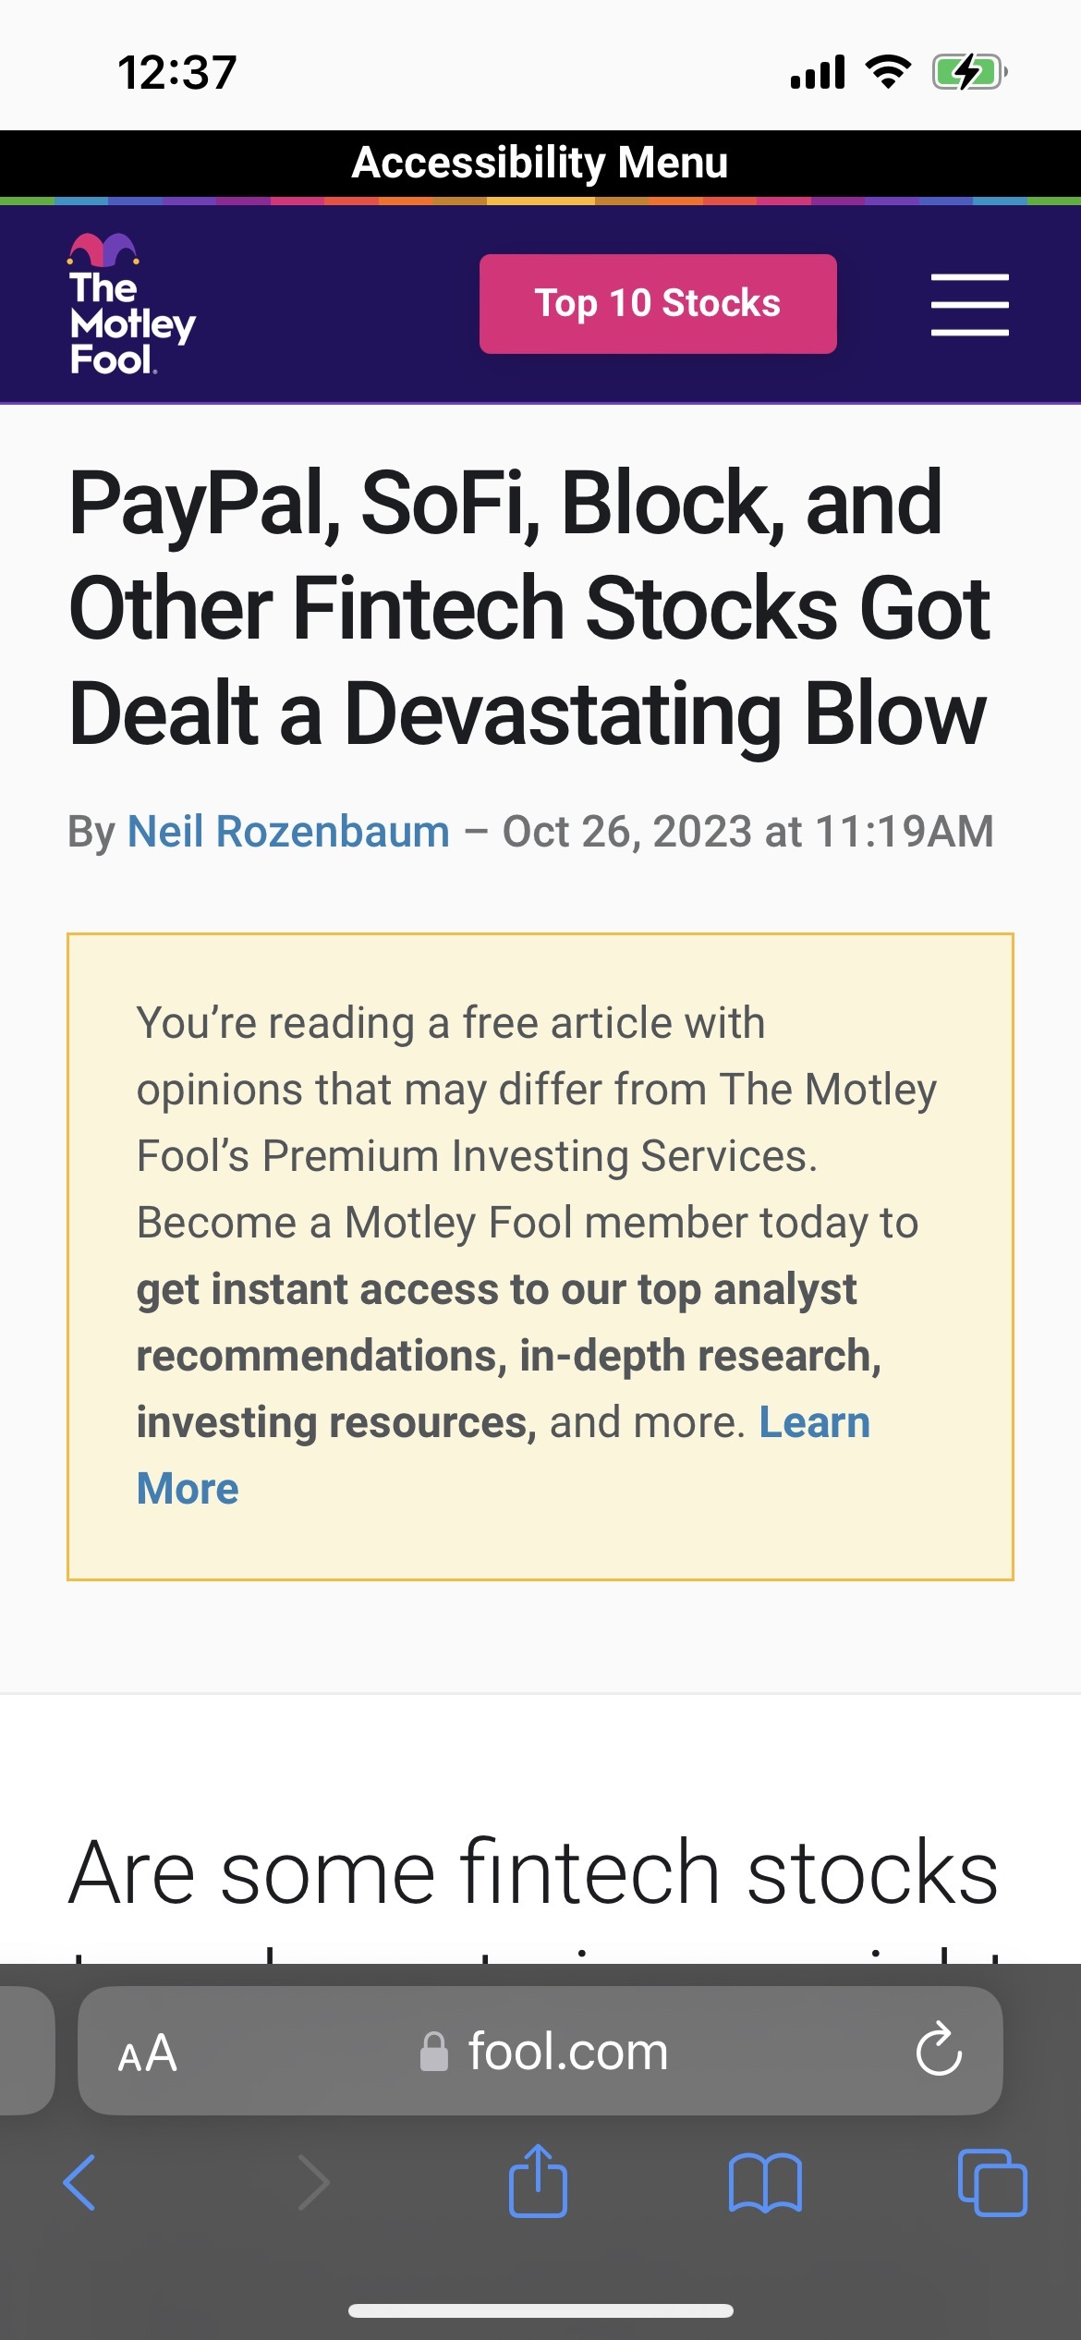Open the hamburger navigation menu

pos(969,304)
